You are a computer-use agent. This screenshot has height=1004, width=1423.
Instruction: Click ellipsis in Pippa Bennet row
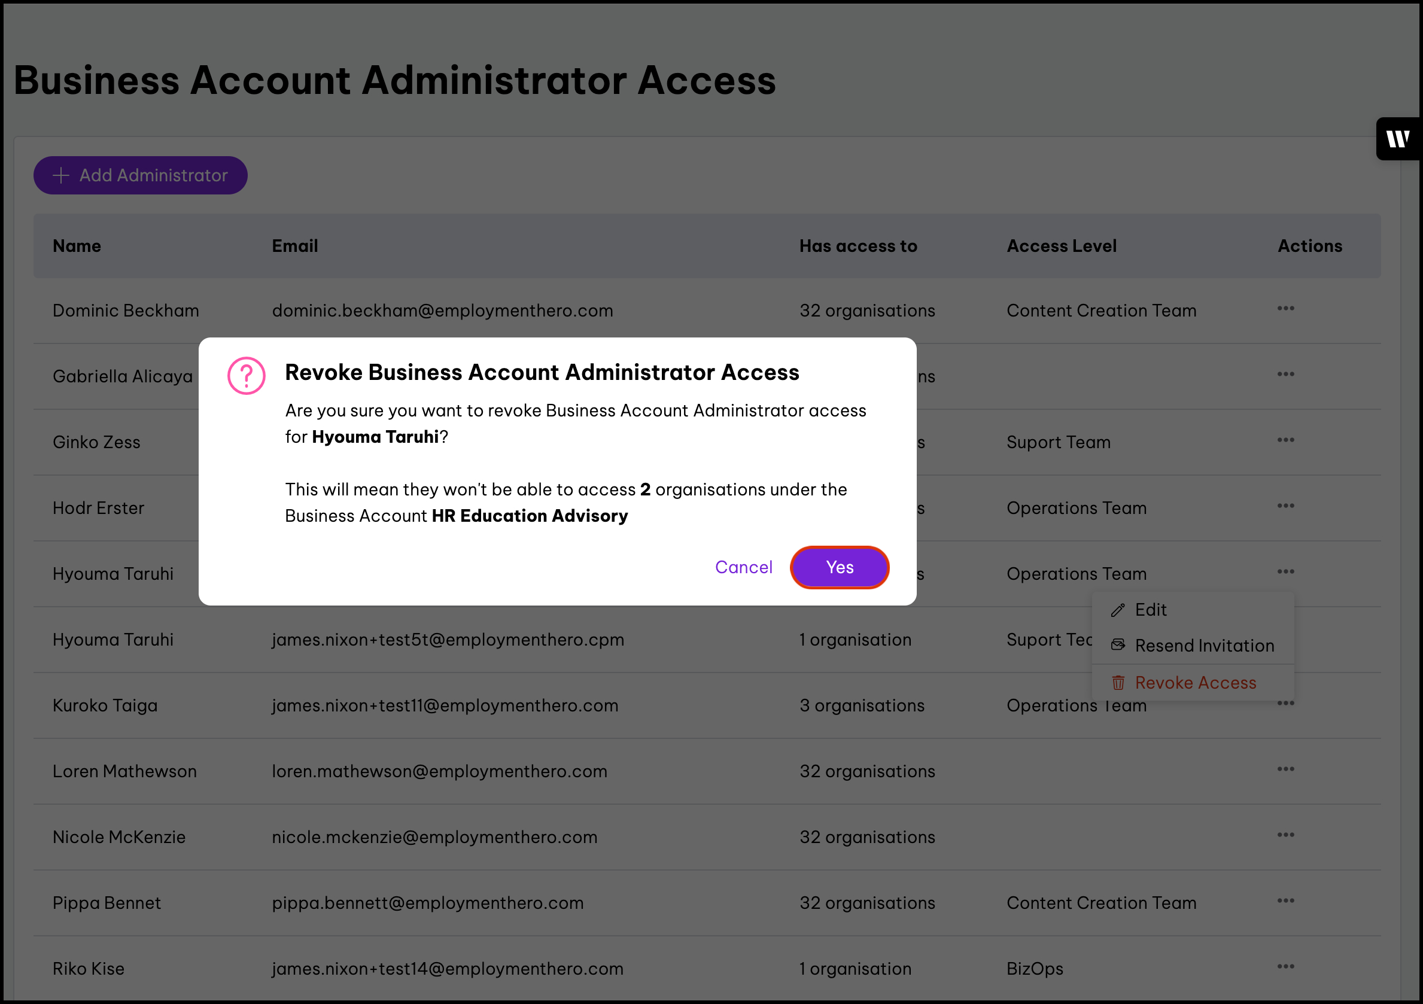(1285, 900)
